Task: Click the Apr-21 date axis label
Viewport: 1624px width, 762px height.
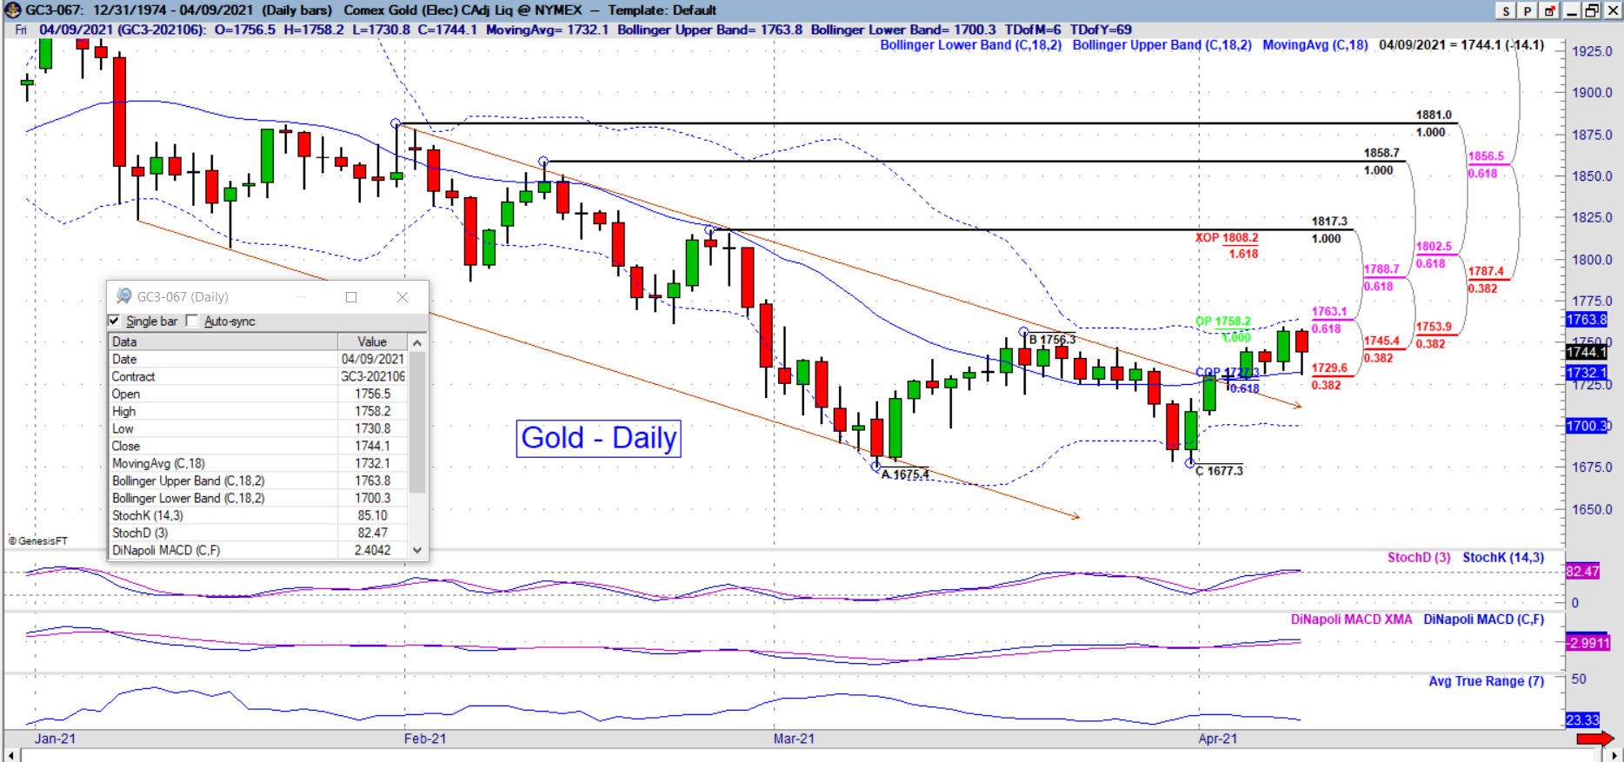Action: coord(1218,739)
